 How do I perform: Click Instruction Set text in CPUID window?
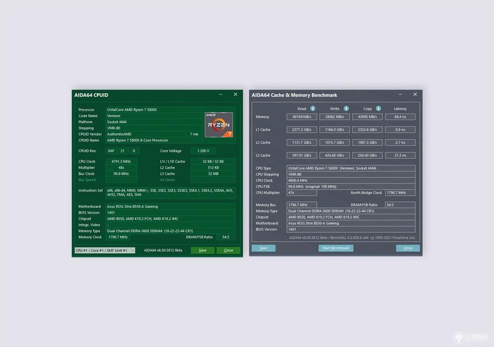[x=170, y=193]
